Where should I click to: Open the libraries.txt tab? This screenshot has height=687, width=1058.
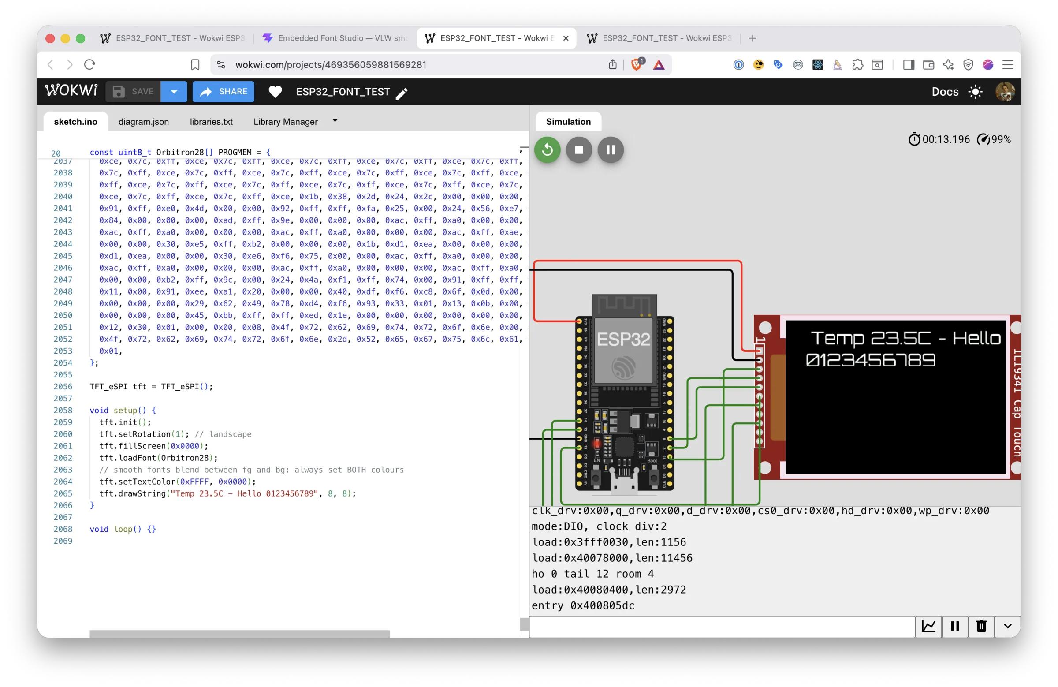[x=211, y=121]
